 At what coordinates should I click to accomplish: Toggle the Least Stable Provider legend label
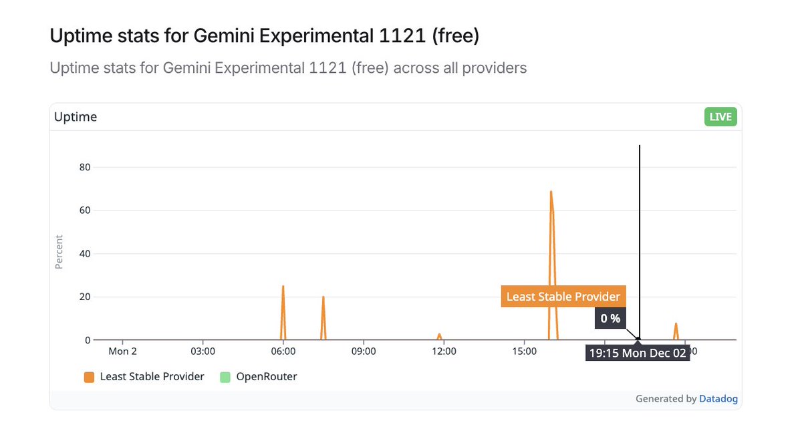(152, 377)
